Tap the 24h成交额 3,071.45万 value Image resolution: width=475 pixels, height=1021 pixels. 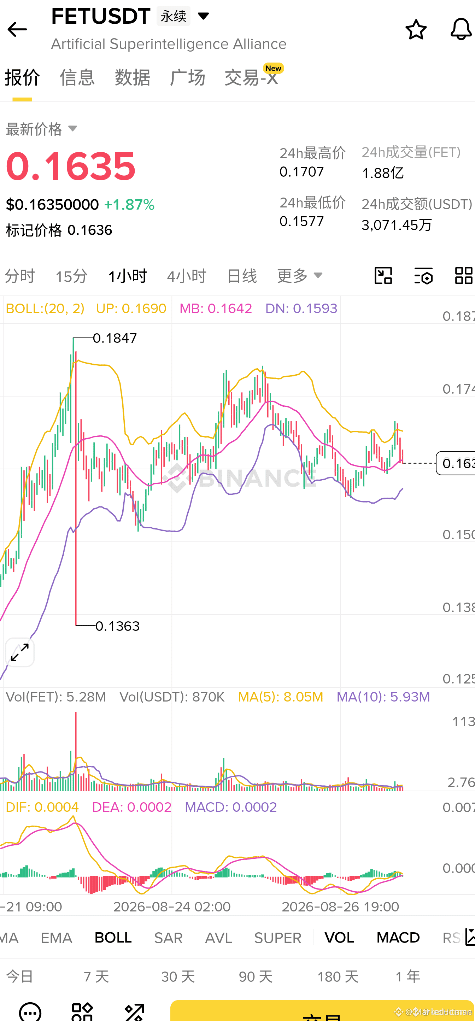click(x=397, y=225)
